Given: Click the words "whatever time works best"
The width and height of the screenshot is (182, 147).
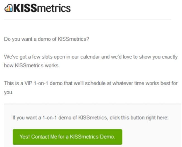Looking at the screenshot, I should (142, 83).
